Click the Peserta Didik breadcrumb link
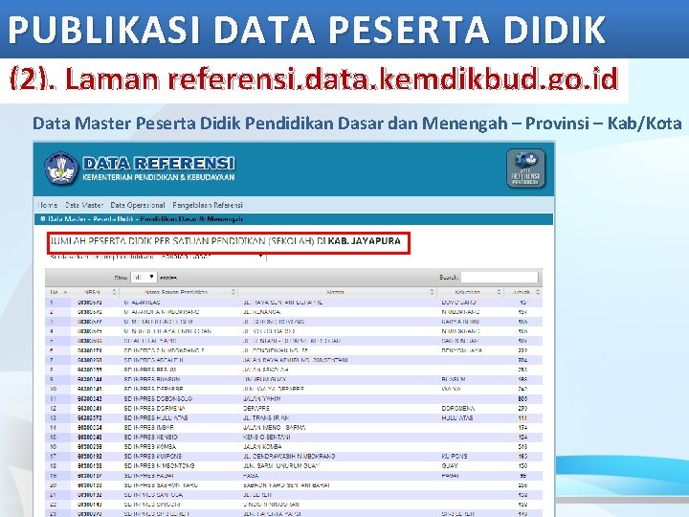689x517 pixels. click(113, 219)
